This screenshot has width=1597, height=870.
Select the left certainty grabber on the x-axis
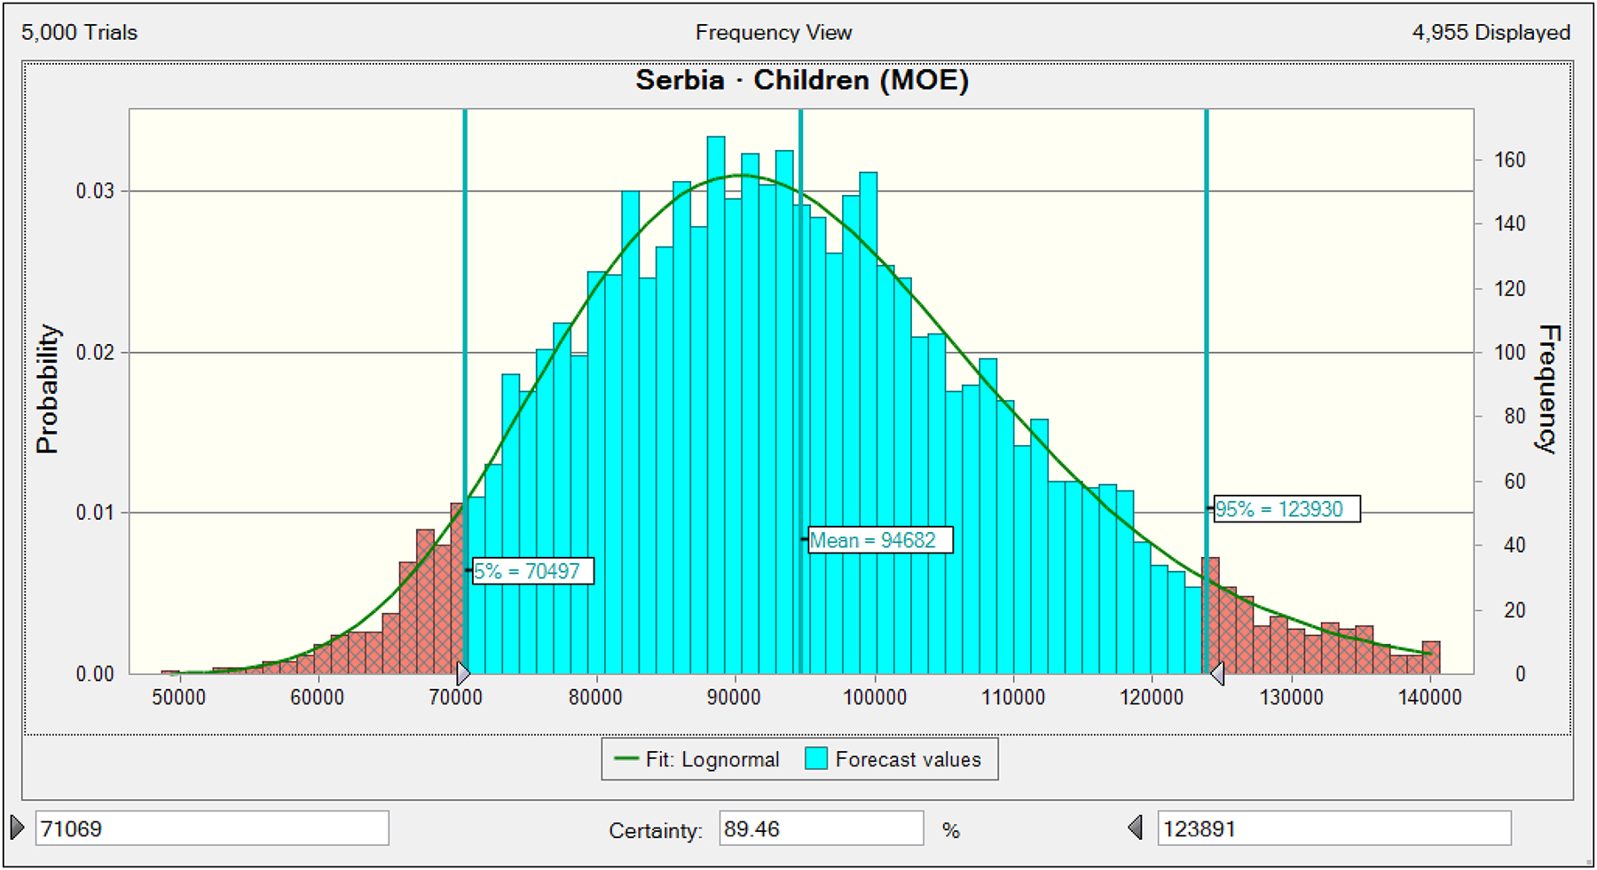[463, 673]
